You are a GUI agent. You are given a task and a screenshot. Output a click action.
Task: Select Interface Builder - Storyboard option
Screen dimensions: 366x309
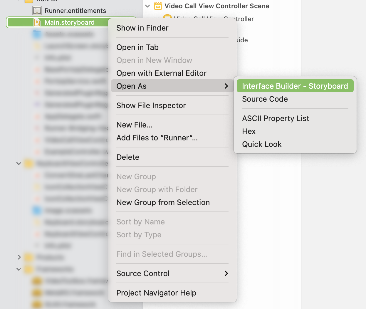[x=295, y=86]
